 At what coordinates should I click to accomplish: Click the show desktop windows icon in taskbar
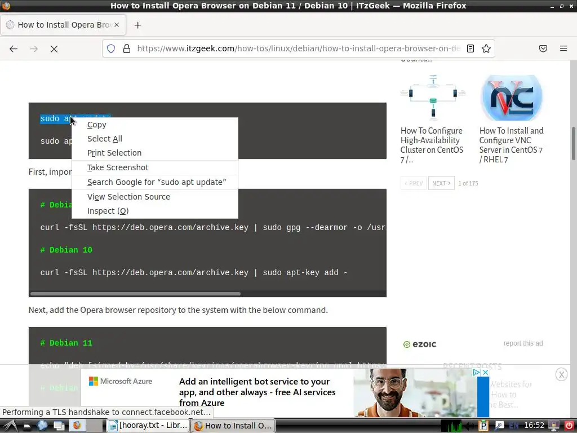[59, 426]
